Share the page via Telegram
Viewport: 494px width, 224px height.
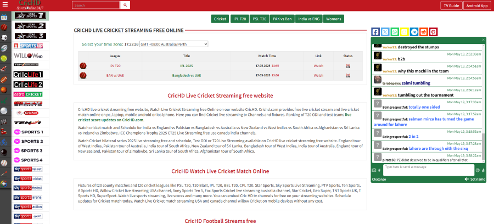point(414,32)
